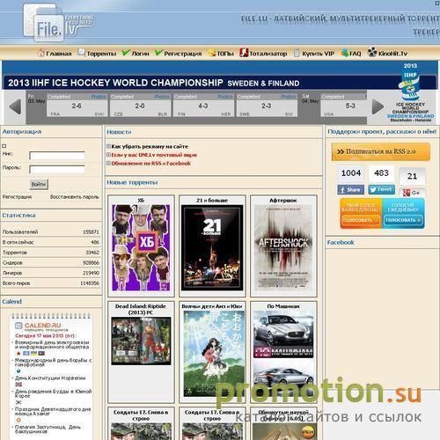This screenshot has width=440, height=440.
Task: Open the Dead Island: Riptide cover thumbnail
Action: click(x=141, y=341)
